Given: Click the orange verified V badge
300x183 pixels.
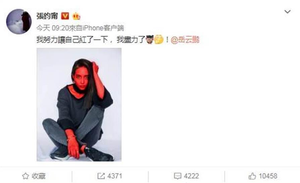Looking at the screenshot, I should tap(65, 16).
